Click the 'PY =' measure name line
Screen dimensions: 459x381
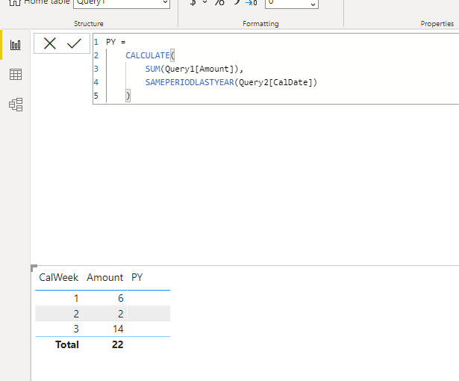(116, 42)
